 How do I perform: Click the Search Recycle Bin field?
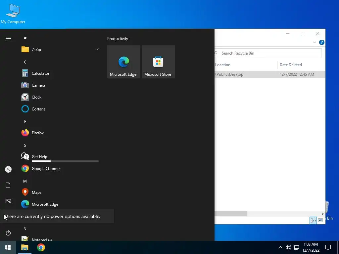[x=268, y=53]
